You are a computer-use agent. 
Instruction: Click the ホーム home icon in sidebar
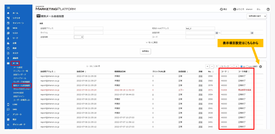pos(8,13)
